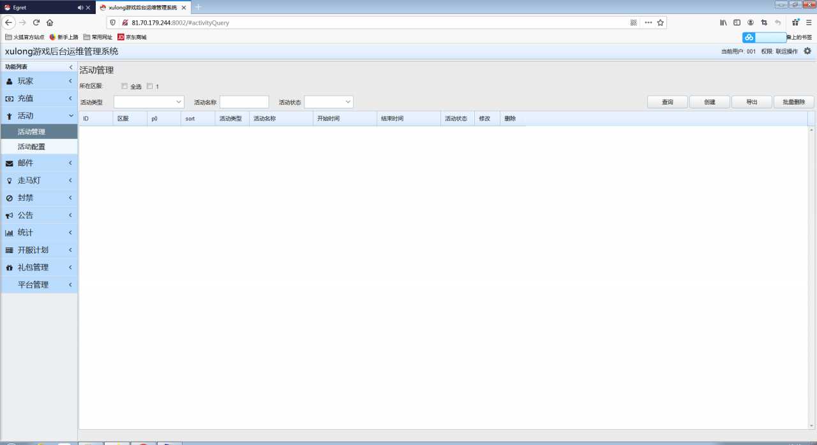Click the 查询 button
The height and width of the screenshot is (445, 817).
pos(668,102)
